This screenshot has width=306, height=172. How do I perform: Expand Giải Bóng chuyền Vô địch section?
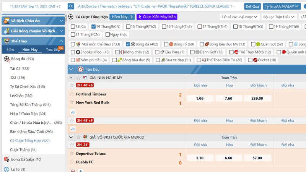coord(61,31)
